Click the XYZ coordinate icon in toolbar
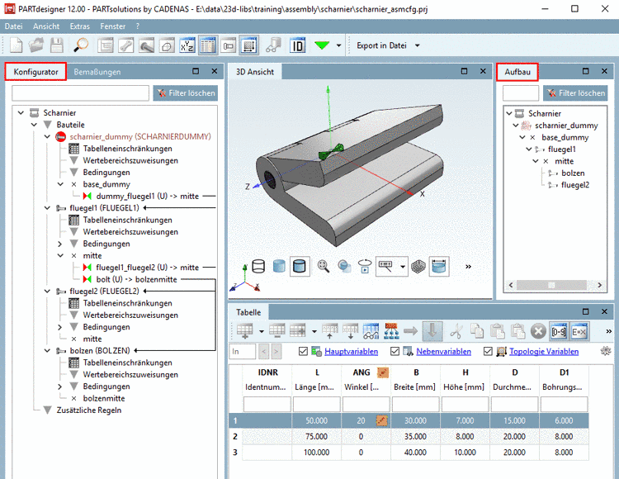Viewport: 619px width, 479px height. click(x=187, y=45)
